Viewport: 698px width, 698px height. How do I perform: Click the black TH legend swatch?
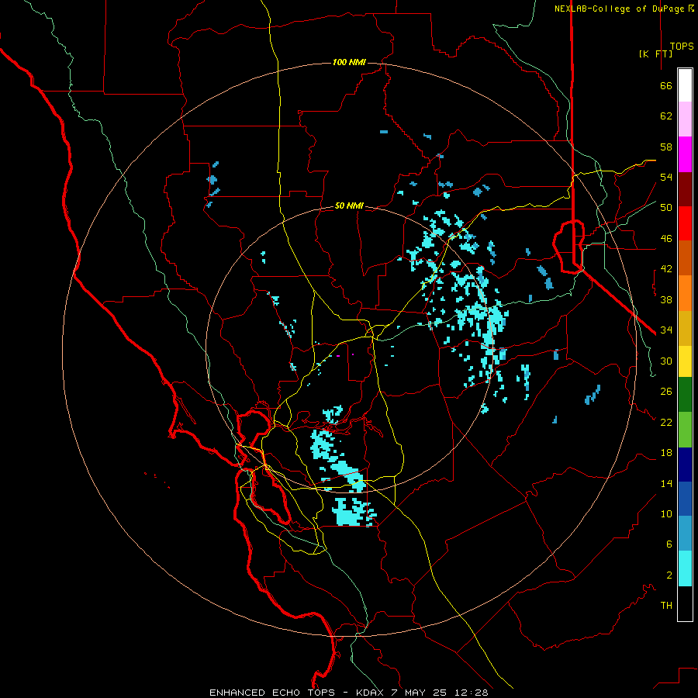(685, 603)
